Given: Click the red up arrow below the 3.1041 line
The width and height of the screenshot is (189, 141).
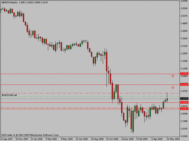Looking at the screenshot, I should pyautogui.click(x=173, y=76).
